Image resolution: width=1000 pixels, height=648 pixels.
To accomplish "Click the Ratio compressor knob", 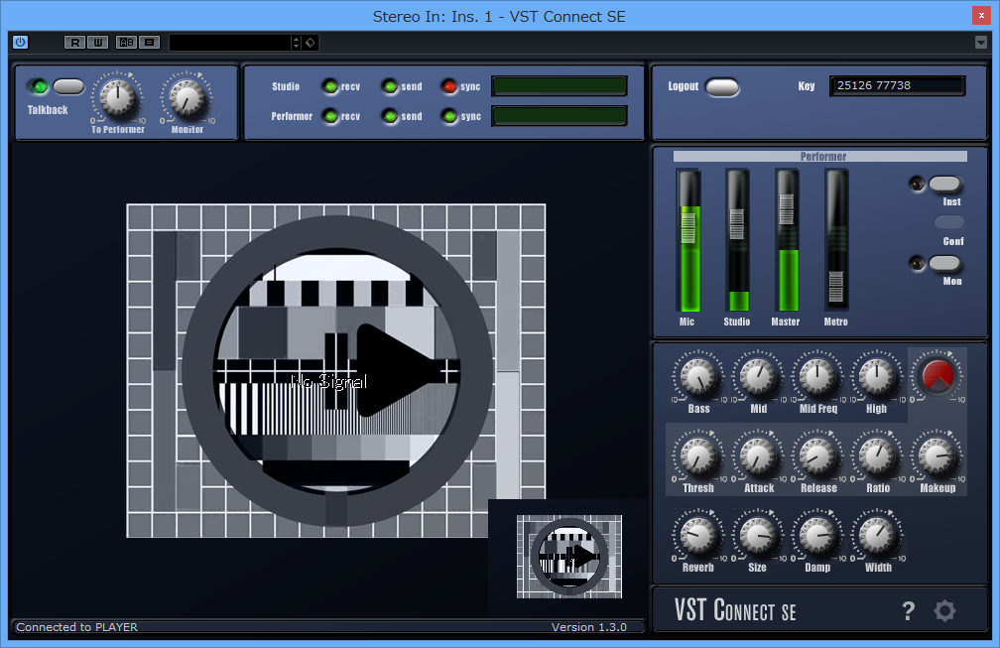I will pos(877,456).
